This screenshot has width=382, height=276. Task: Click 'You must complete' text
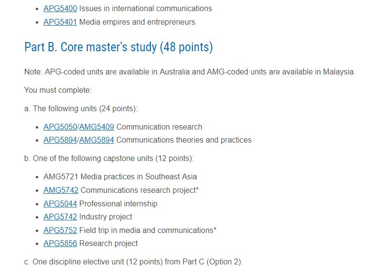[x=58, y=90]
